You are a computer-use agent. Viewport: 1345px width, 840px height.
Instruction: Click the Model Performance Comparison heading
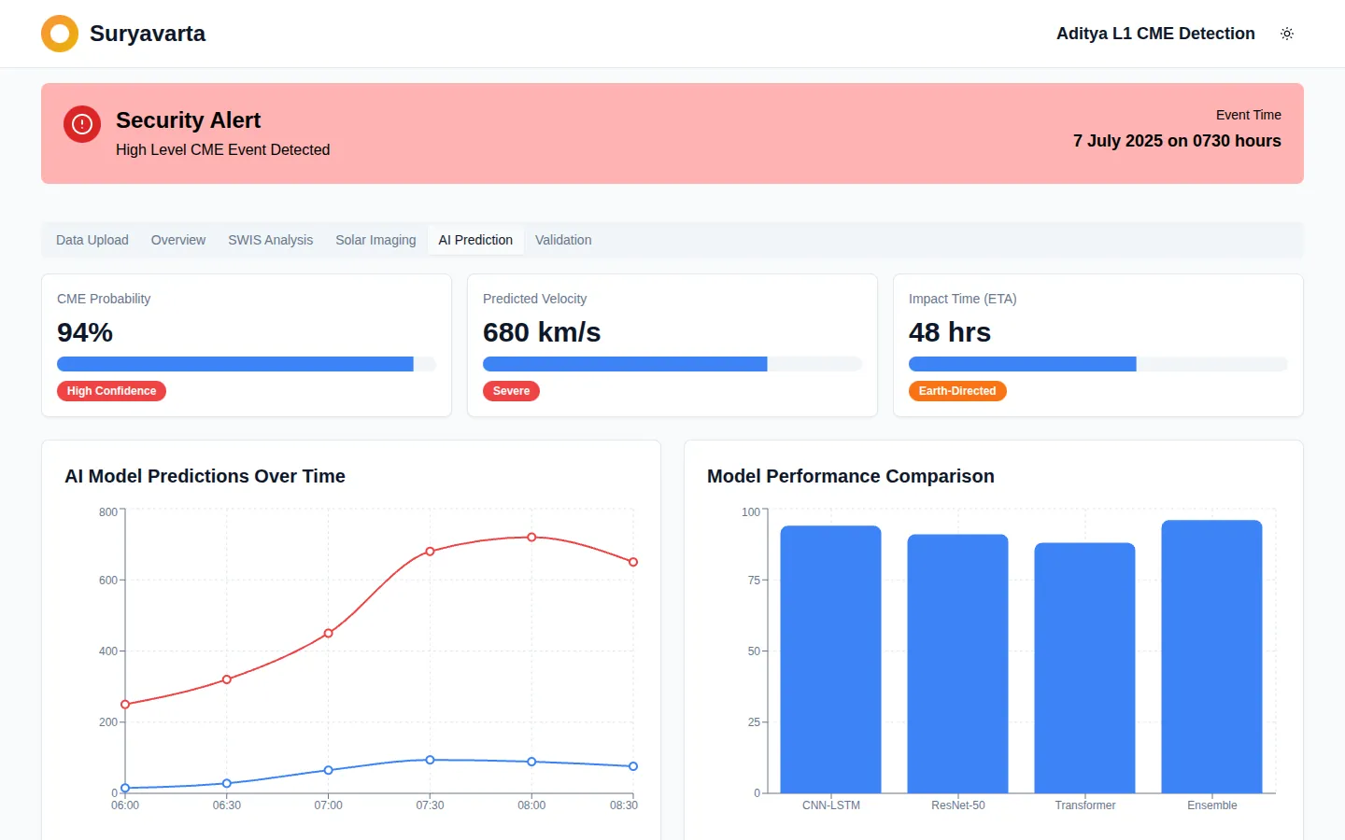[x=850, y=476]
